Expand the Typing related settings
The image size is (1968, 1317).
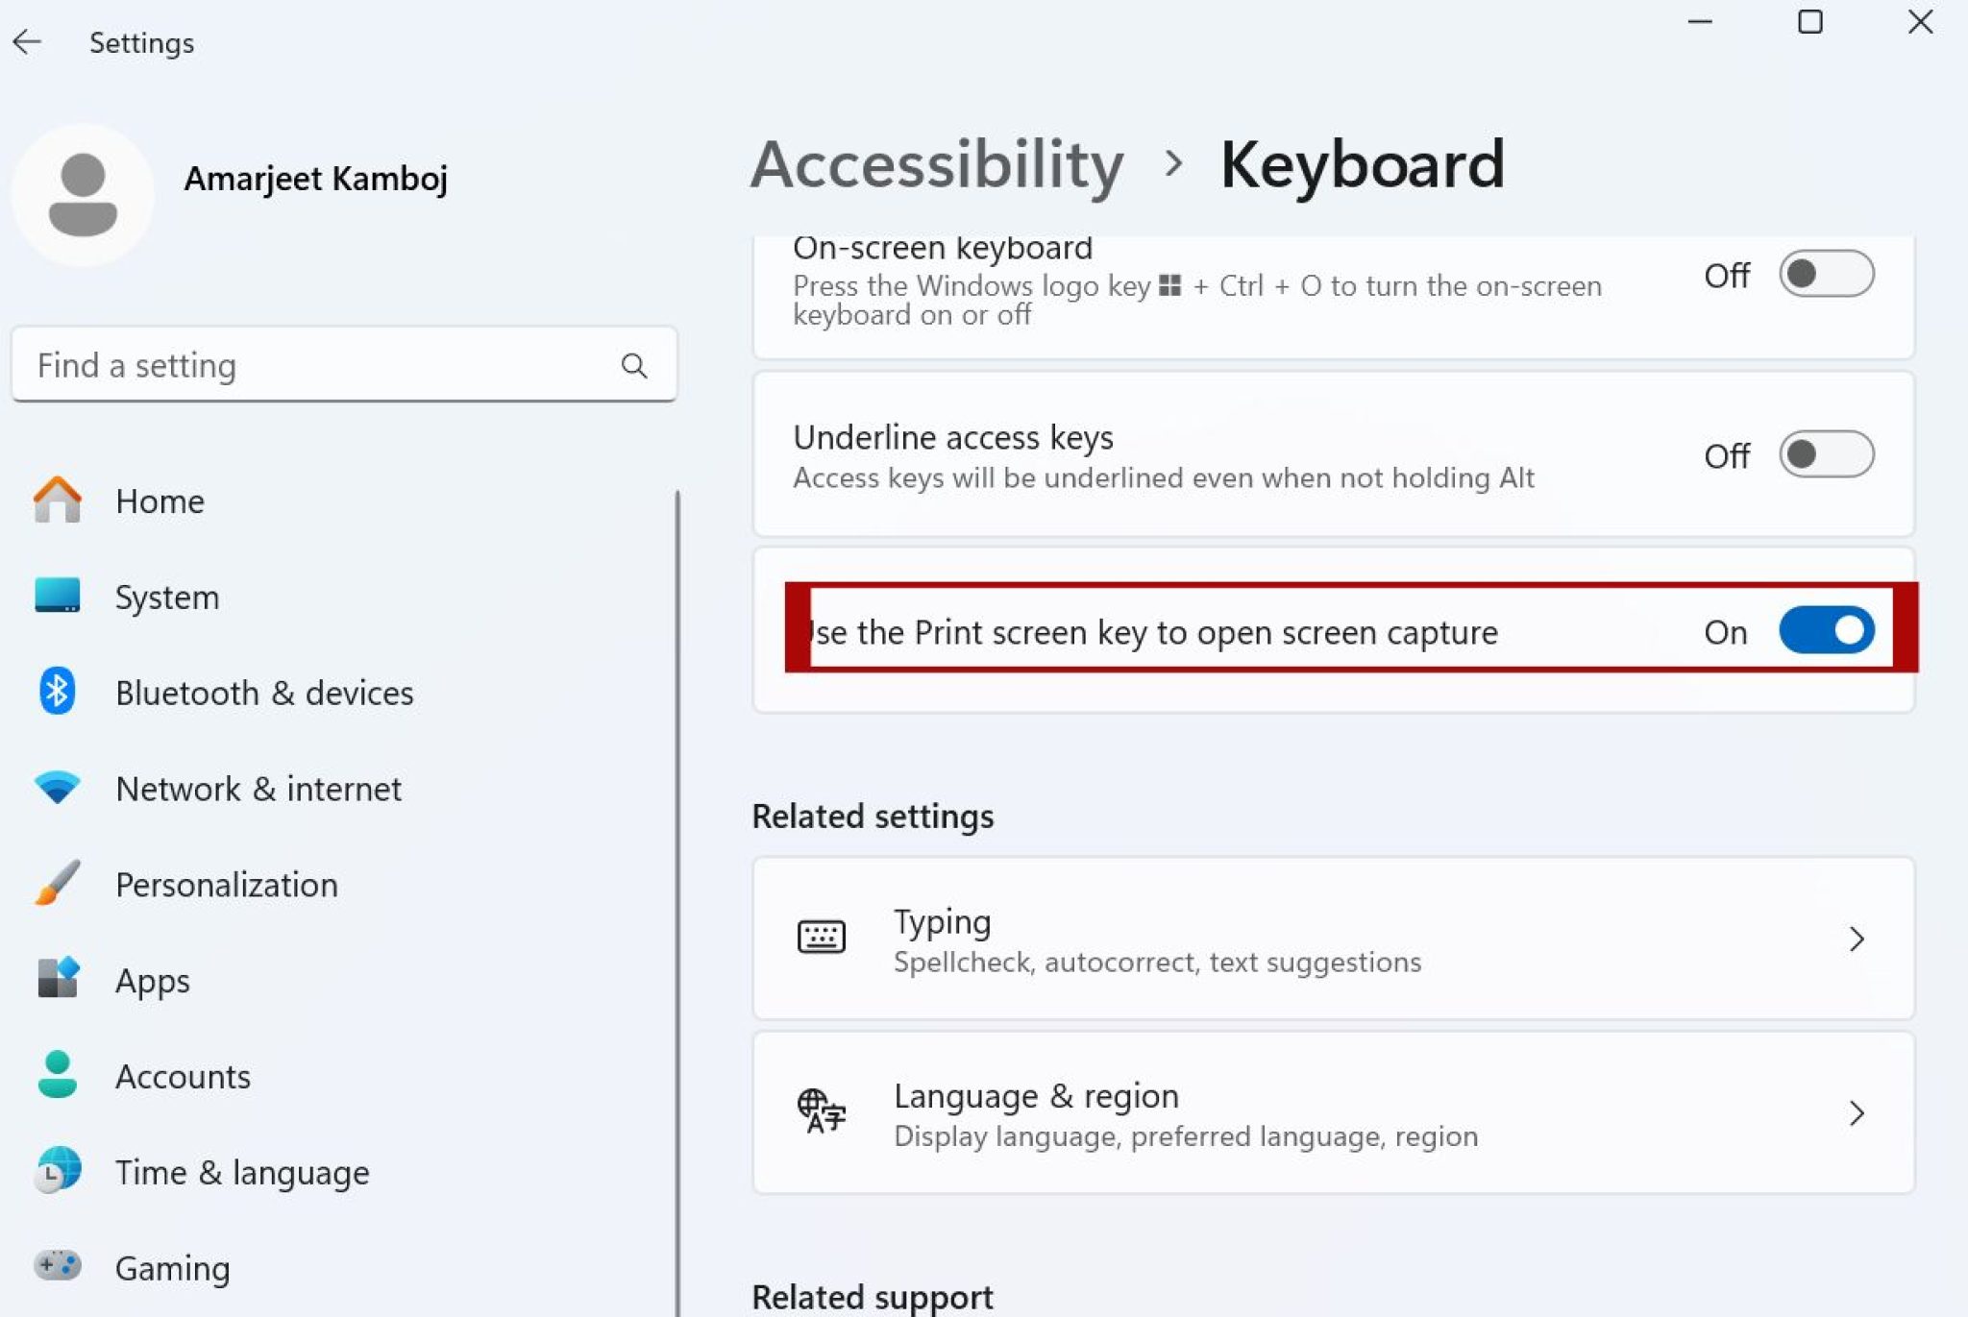pyautogui.click(x=1857, y=939)
